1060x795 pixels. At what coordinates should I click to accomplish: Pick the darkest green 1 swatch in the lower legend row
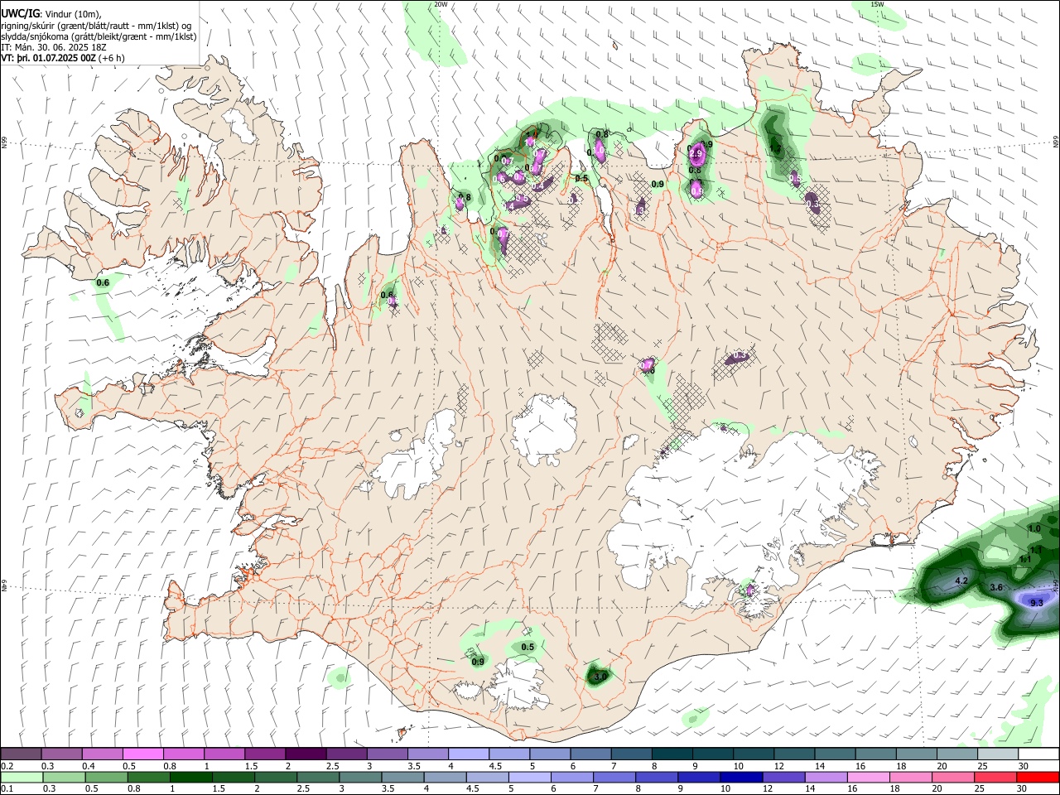(190, 777)
